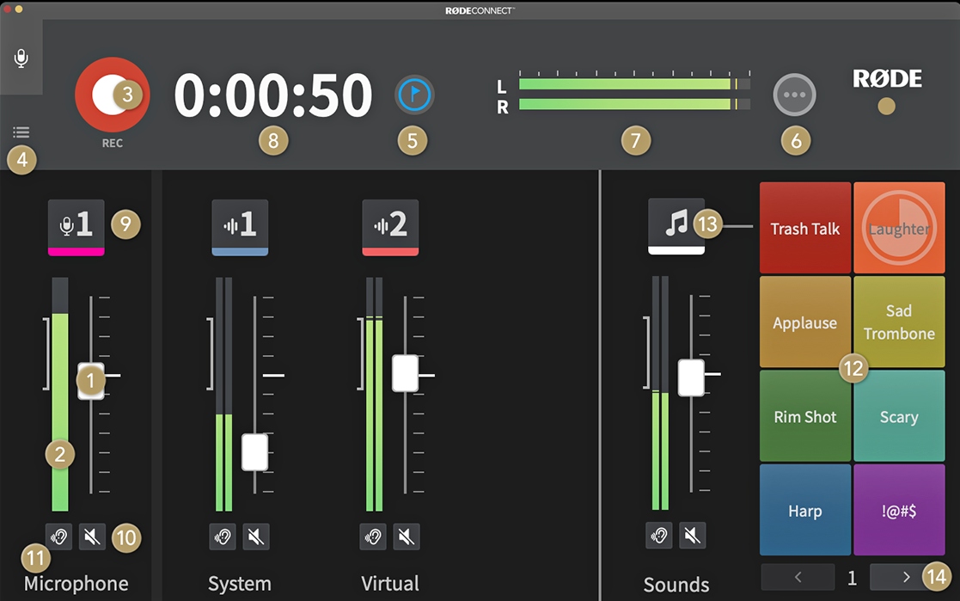960x601 pixels.
Task: Open the three-dots output options button
Action: point(794,95)
